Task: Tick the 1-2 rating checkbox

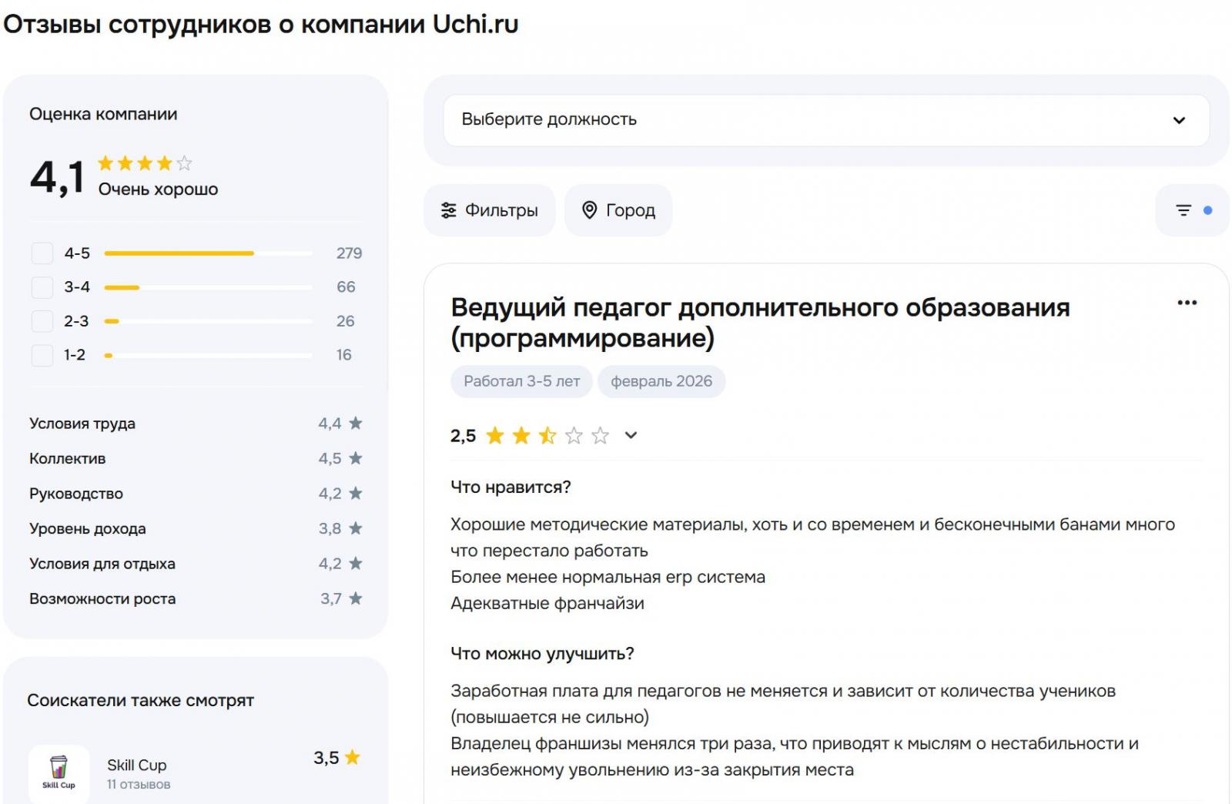Action: coord(42,355)
